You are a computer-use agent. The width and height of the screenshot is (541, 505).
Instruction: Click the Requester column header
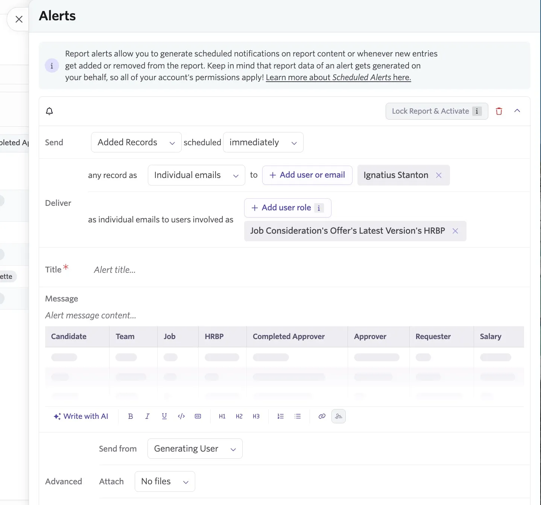(442, 336)
